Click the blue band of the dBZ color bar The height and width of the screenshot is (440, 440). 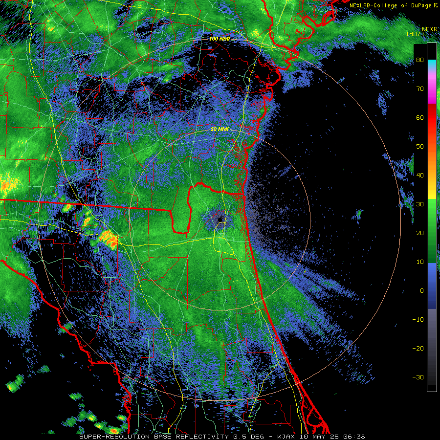[x=432, y=286]
